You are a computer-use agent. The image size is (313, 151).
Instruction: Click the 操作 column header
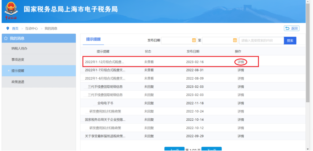[238, 51]
